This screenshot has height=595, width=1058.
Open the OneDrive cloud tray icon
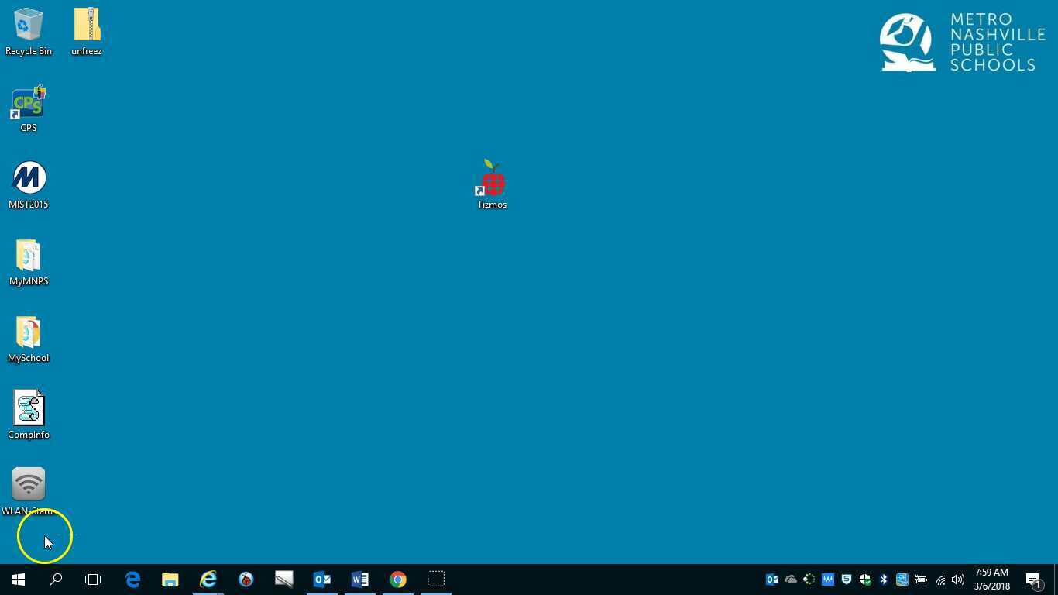[x=791, y=580]
